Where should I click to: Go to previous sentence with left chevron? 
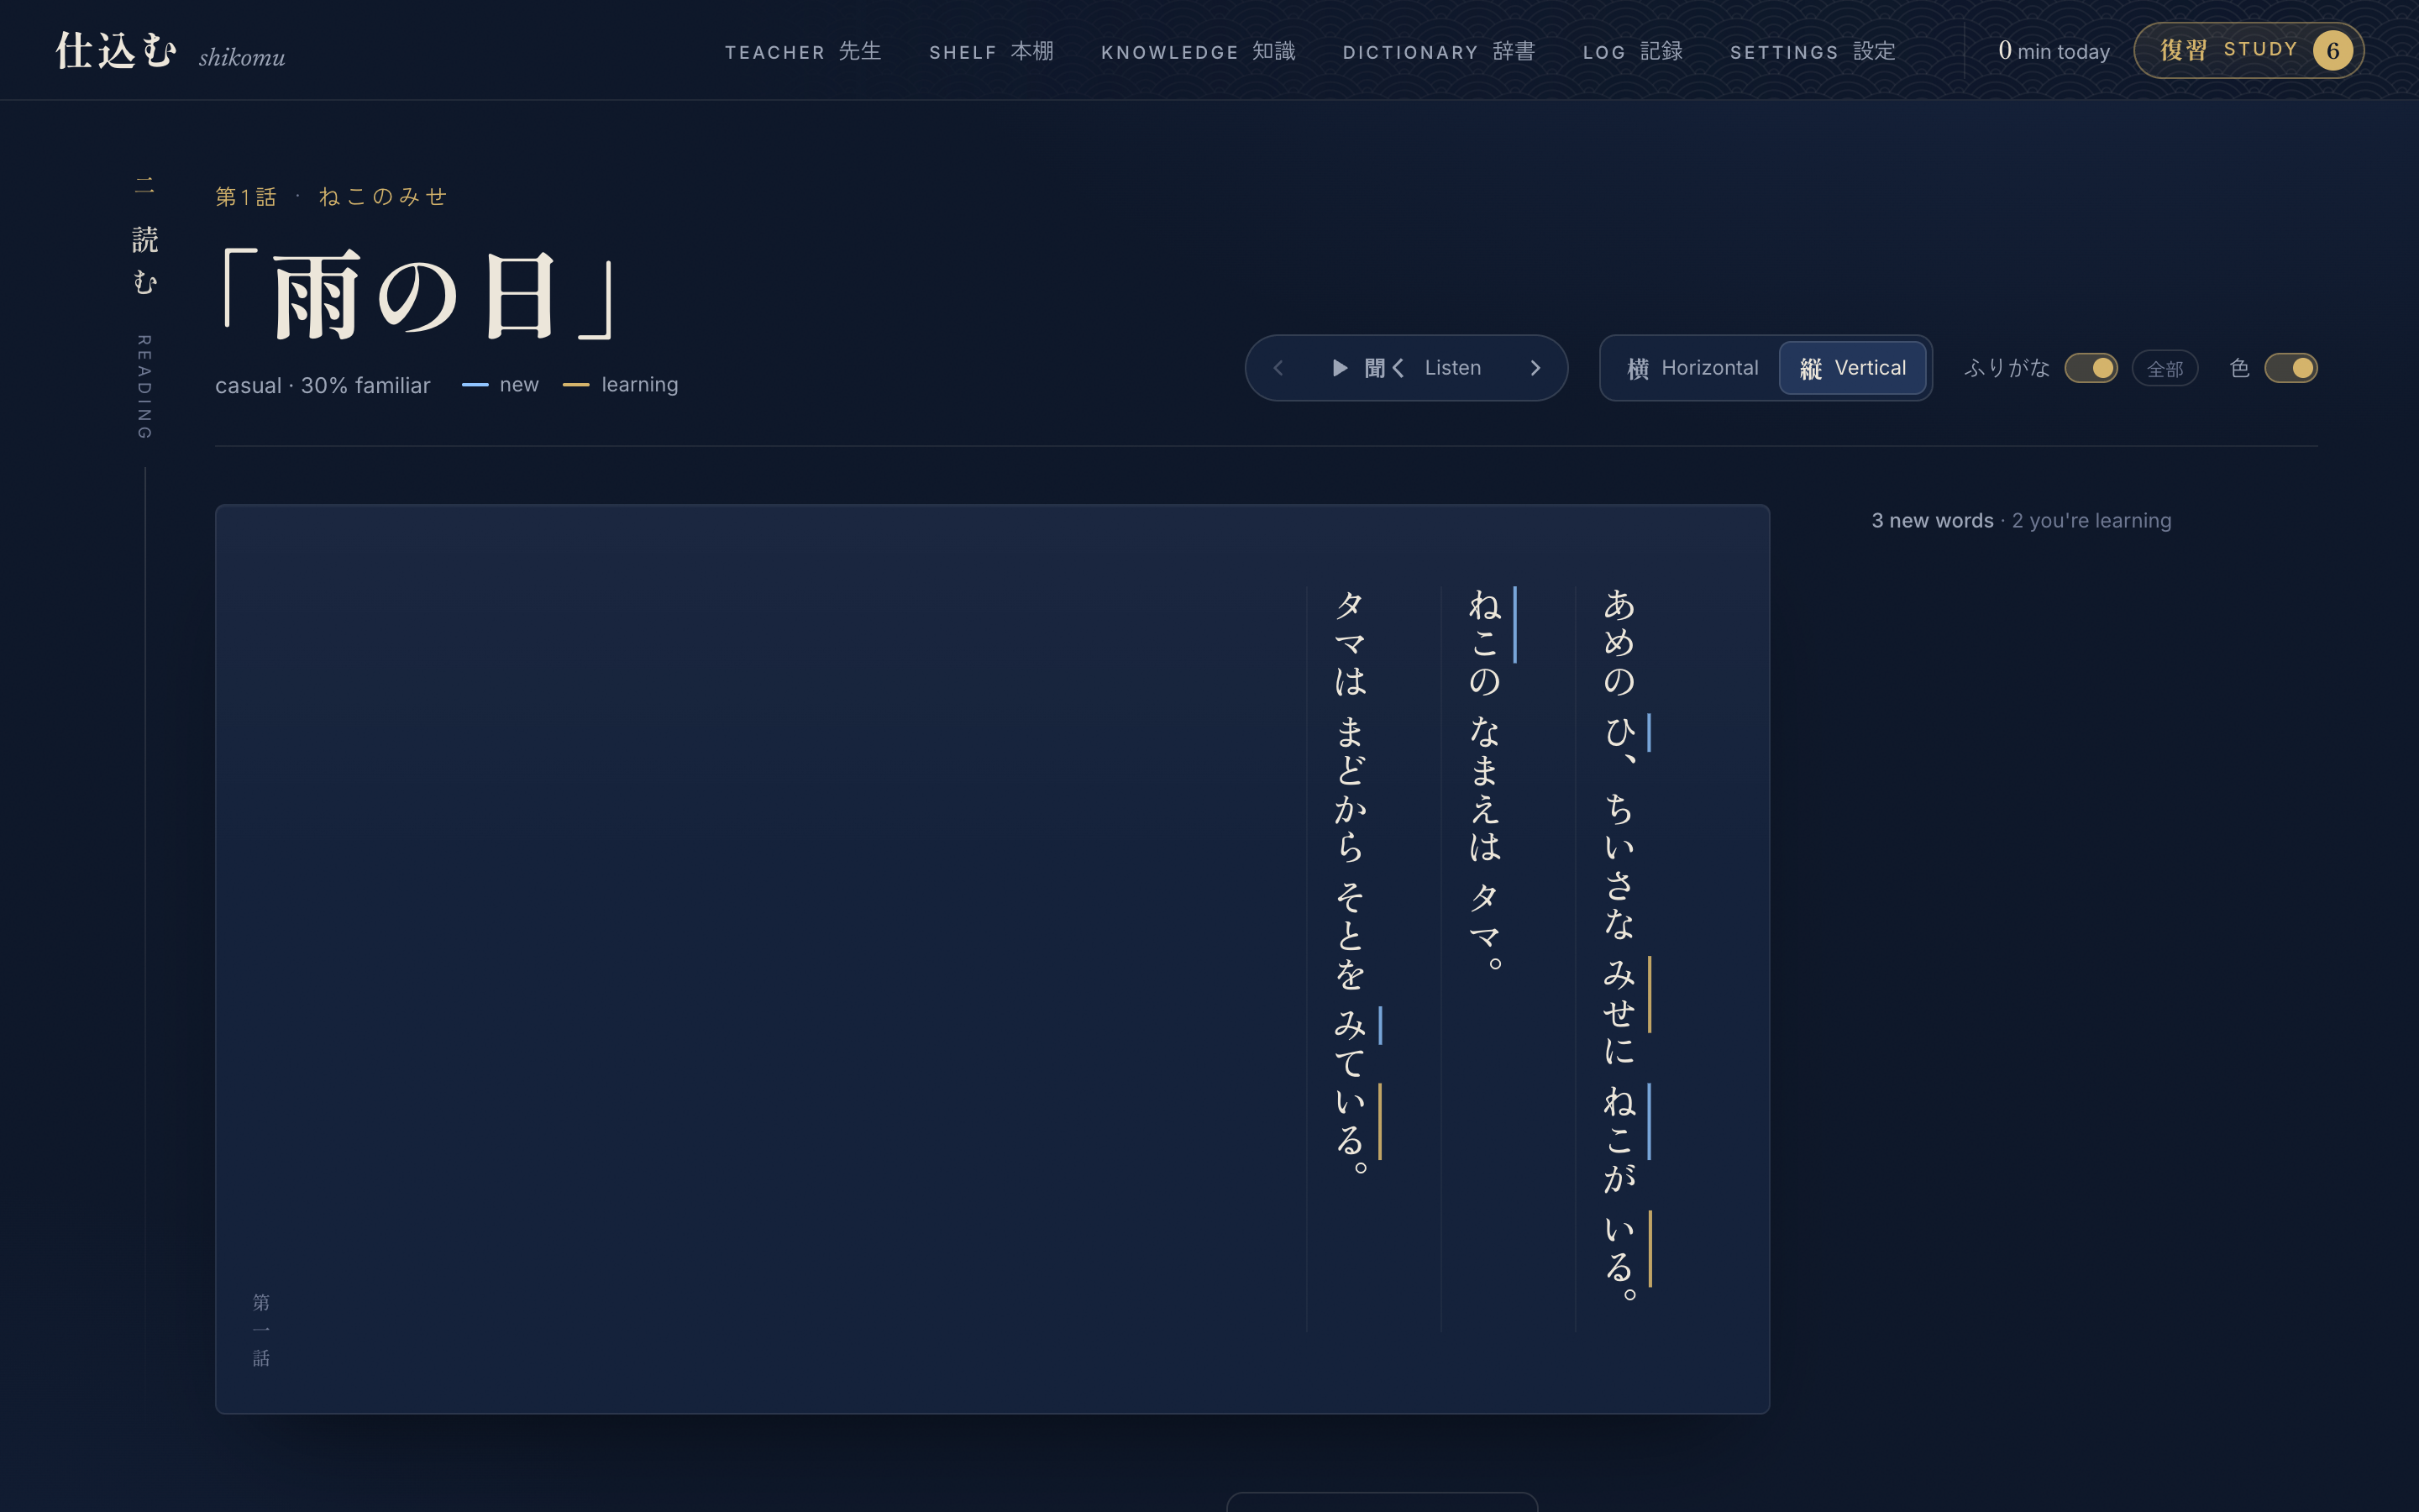1278,368
